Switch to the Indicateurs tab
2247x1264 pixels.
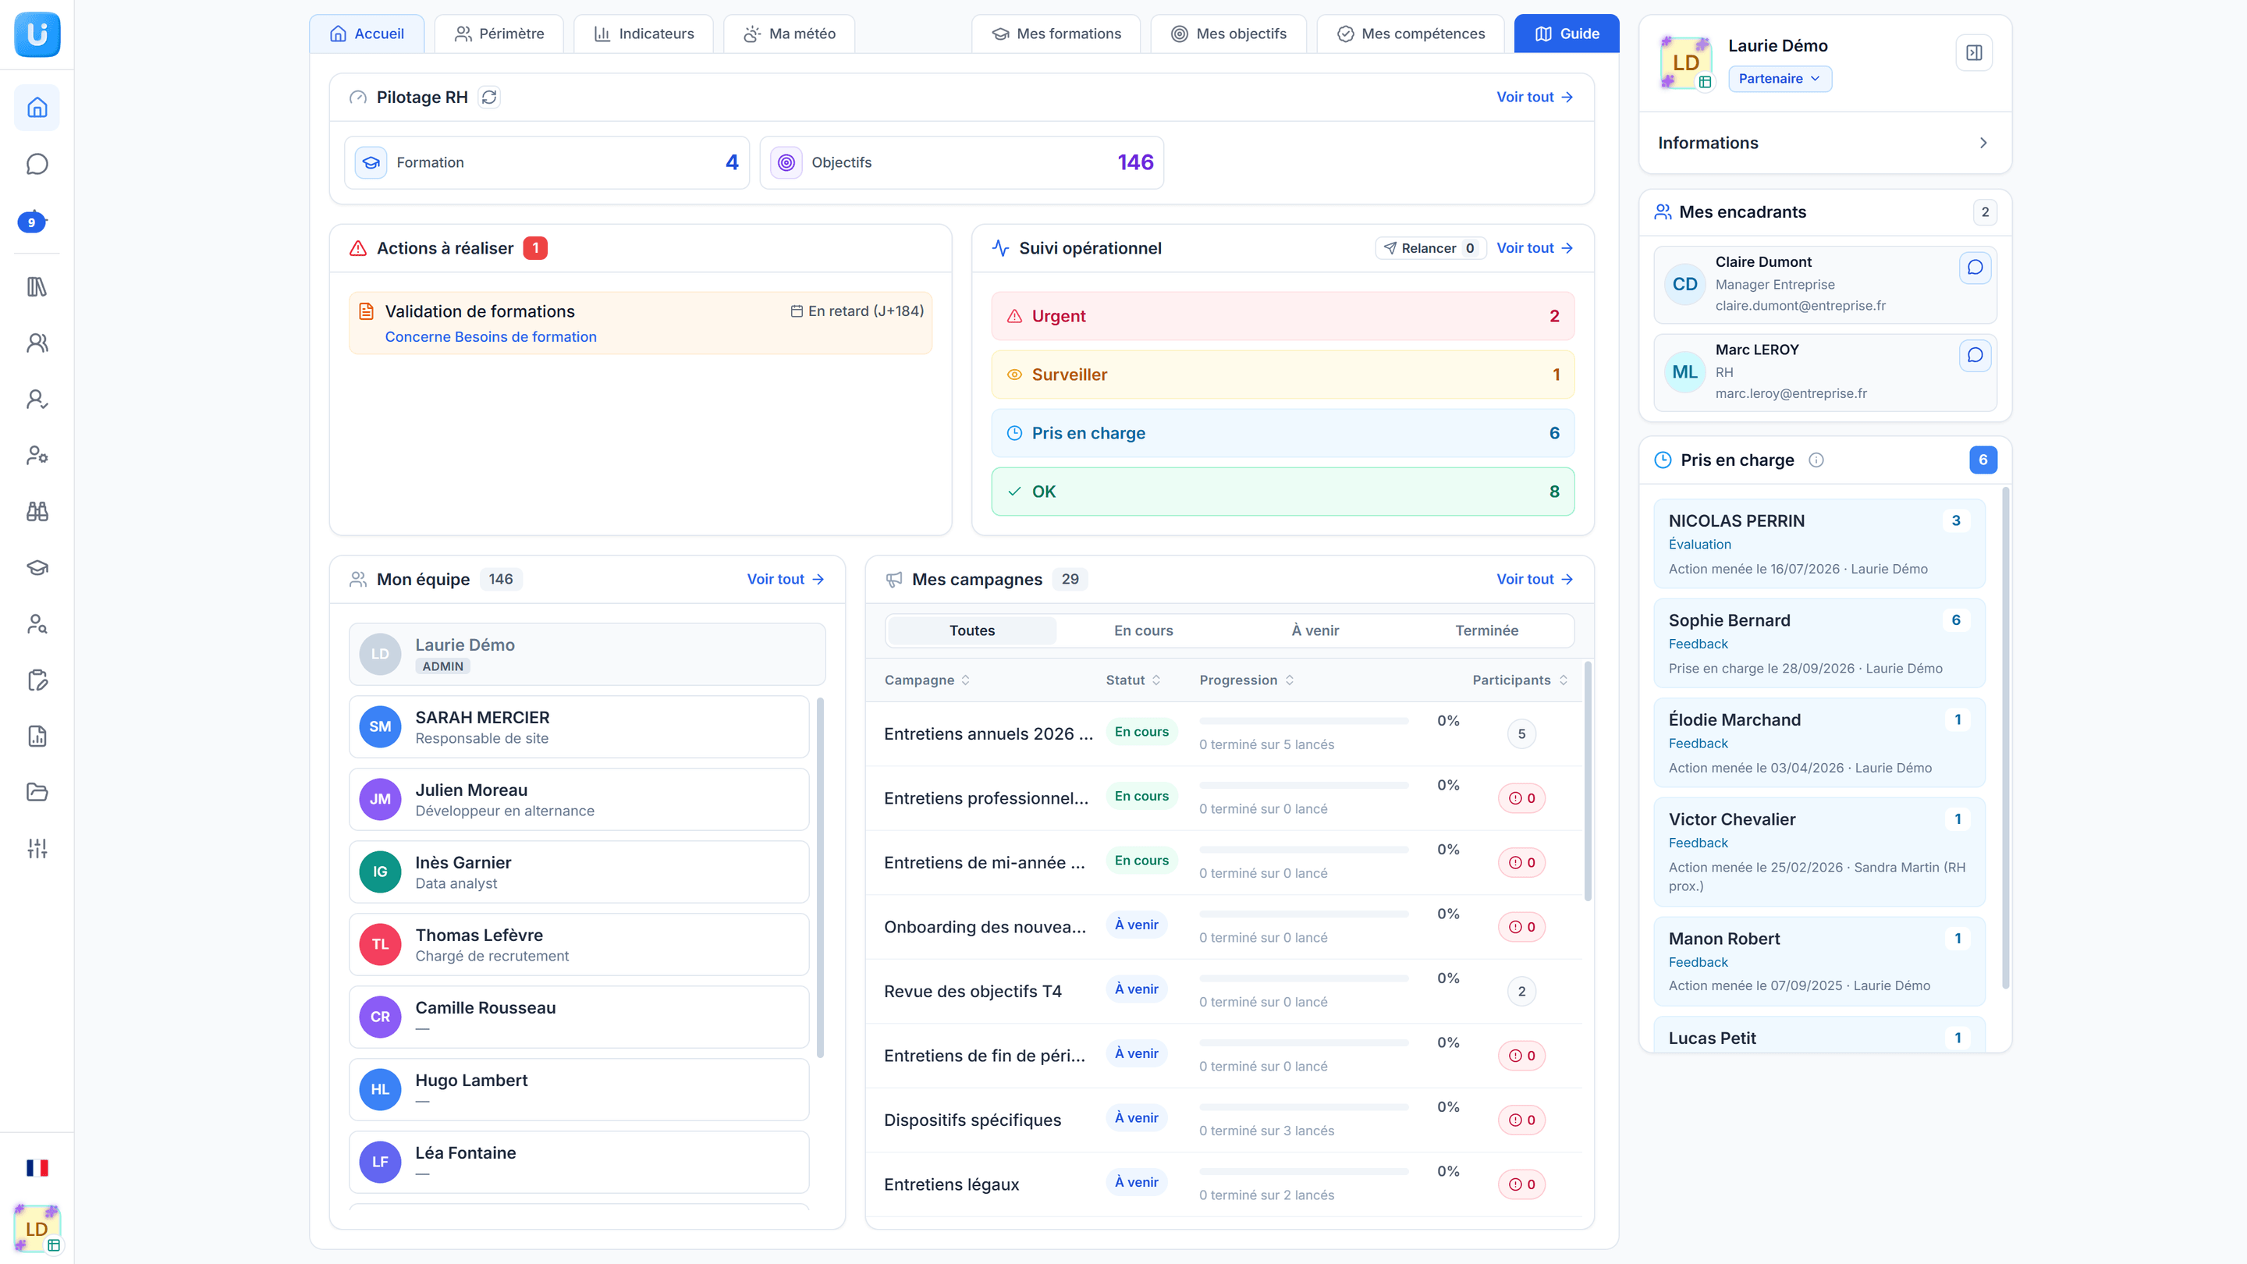(x=644, y=34)
